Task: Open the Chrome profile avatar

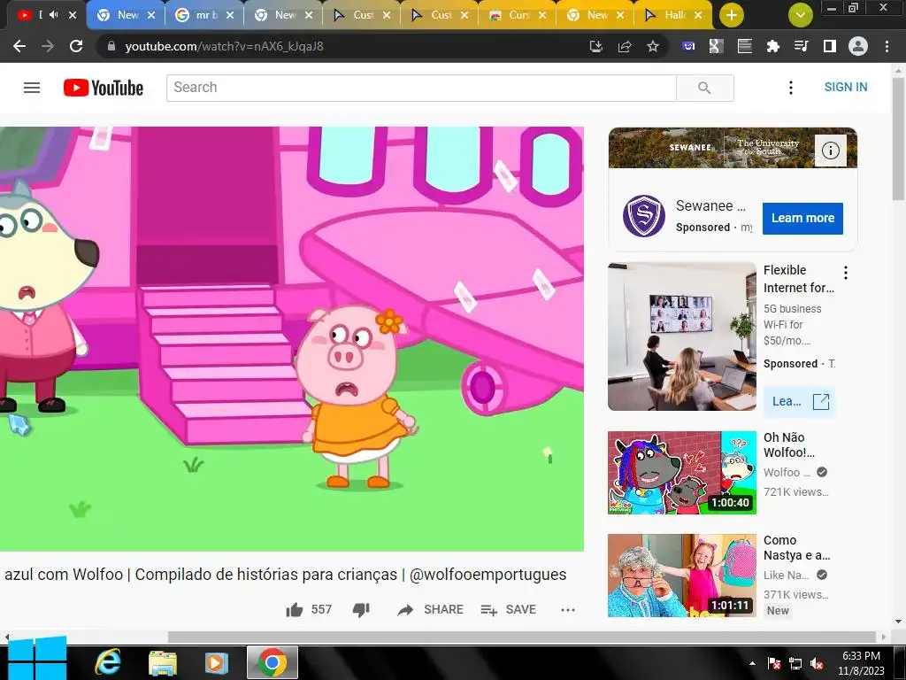Action: click(858, 46)
